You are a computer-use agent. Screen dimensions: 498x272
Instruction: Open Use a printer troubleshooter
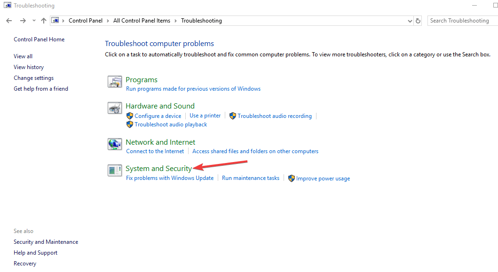point(205,116)
